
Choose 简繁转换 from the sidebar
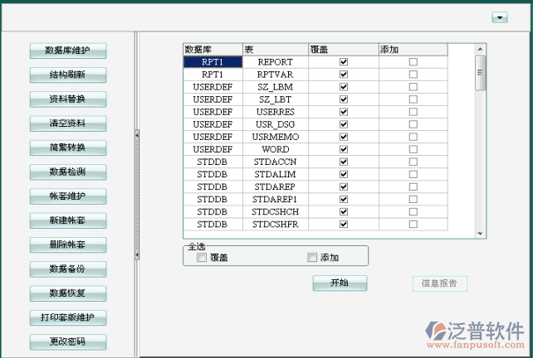coord(68,148)
